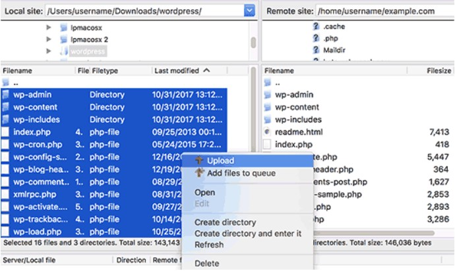Select xmlrpc.php filename text
This screenshot has height=271, width=455.
(34, 194)
